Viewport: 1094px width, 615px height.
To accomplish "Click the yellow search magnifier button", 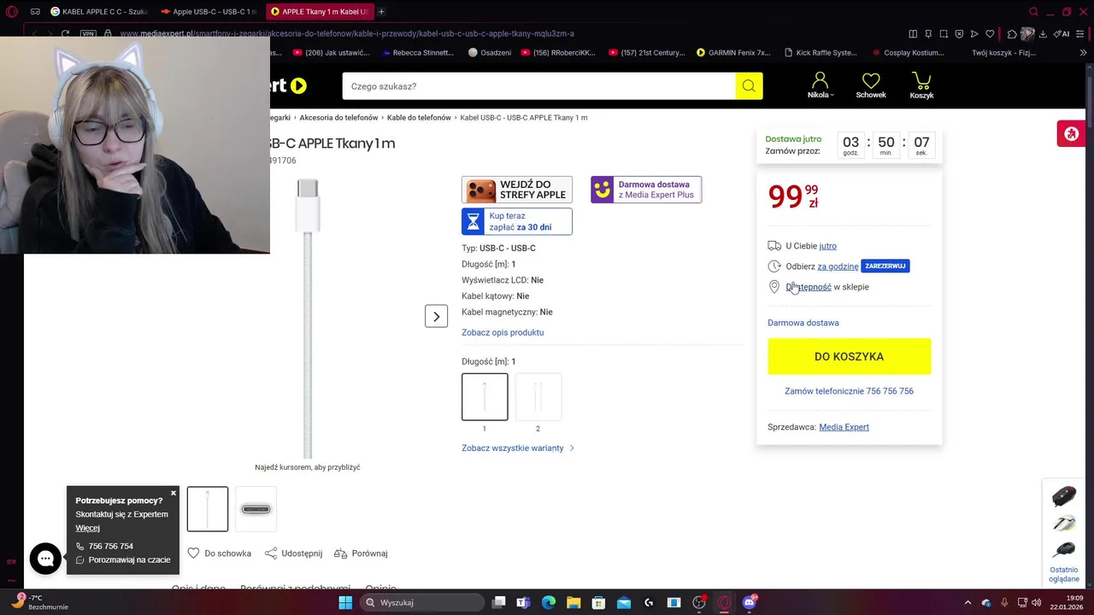I will (749, 85).
